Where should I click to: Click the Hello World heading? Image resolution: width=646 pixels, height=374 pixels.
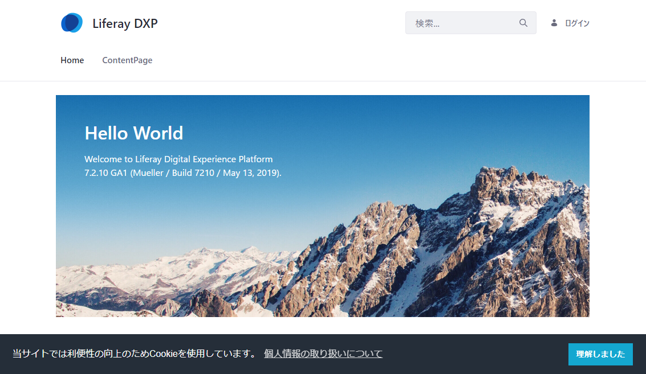133,133
